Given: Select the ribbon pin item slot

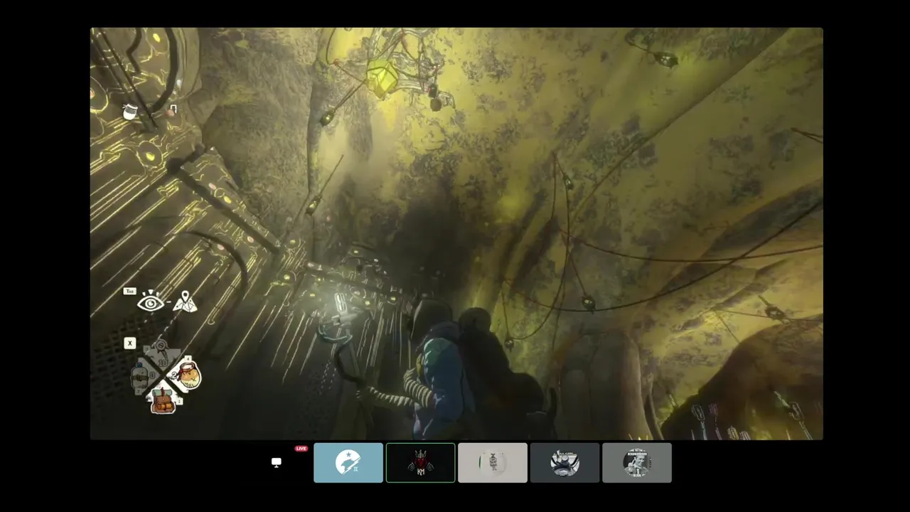Looking at the screenshot, I should click(162, 351).
